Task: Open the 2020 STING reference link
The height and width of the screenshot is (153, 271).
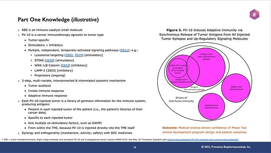Action: [x=49, y=60]
